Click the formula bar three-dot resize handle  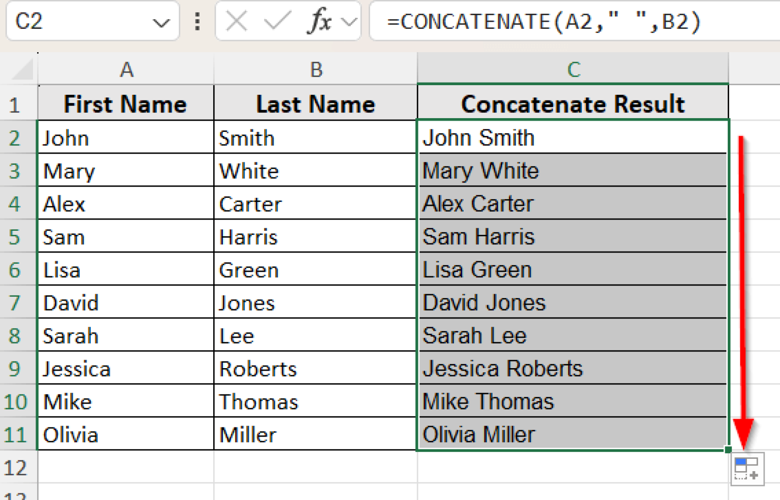pos(198,22)
